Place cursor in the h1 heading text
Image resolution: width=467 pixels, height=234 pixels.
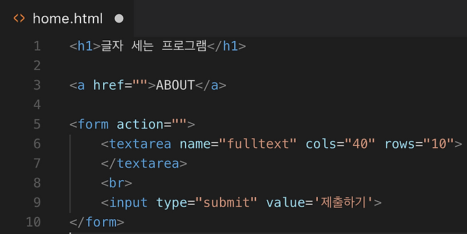154,46
